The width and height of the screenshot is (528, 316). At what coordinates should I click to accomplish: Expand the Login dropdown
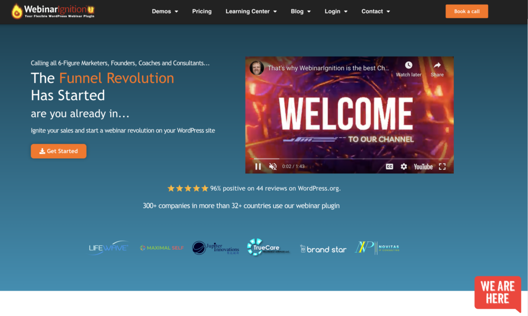[x=336, y=11]
